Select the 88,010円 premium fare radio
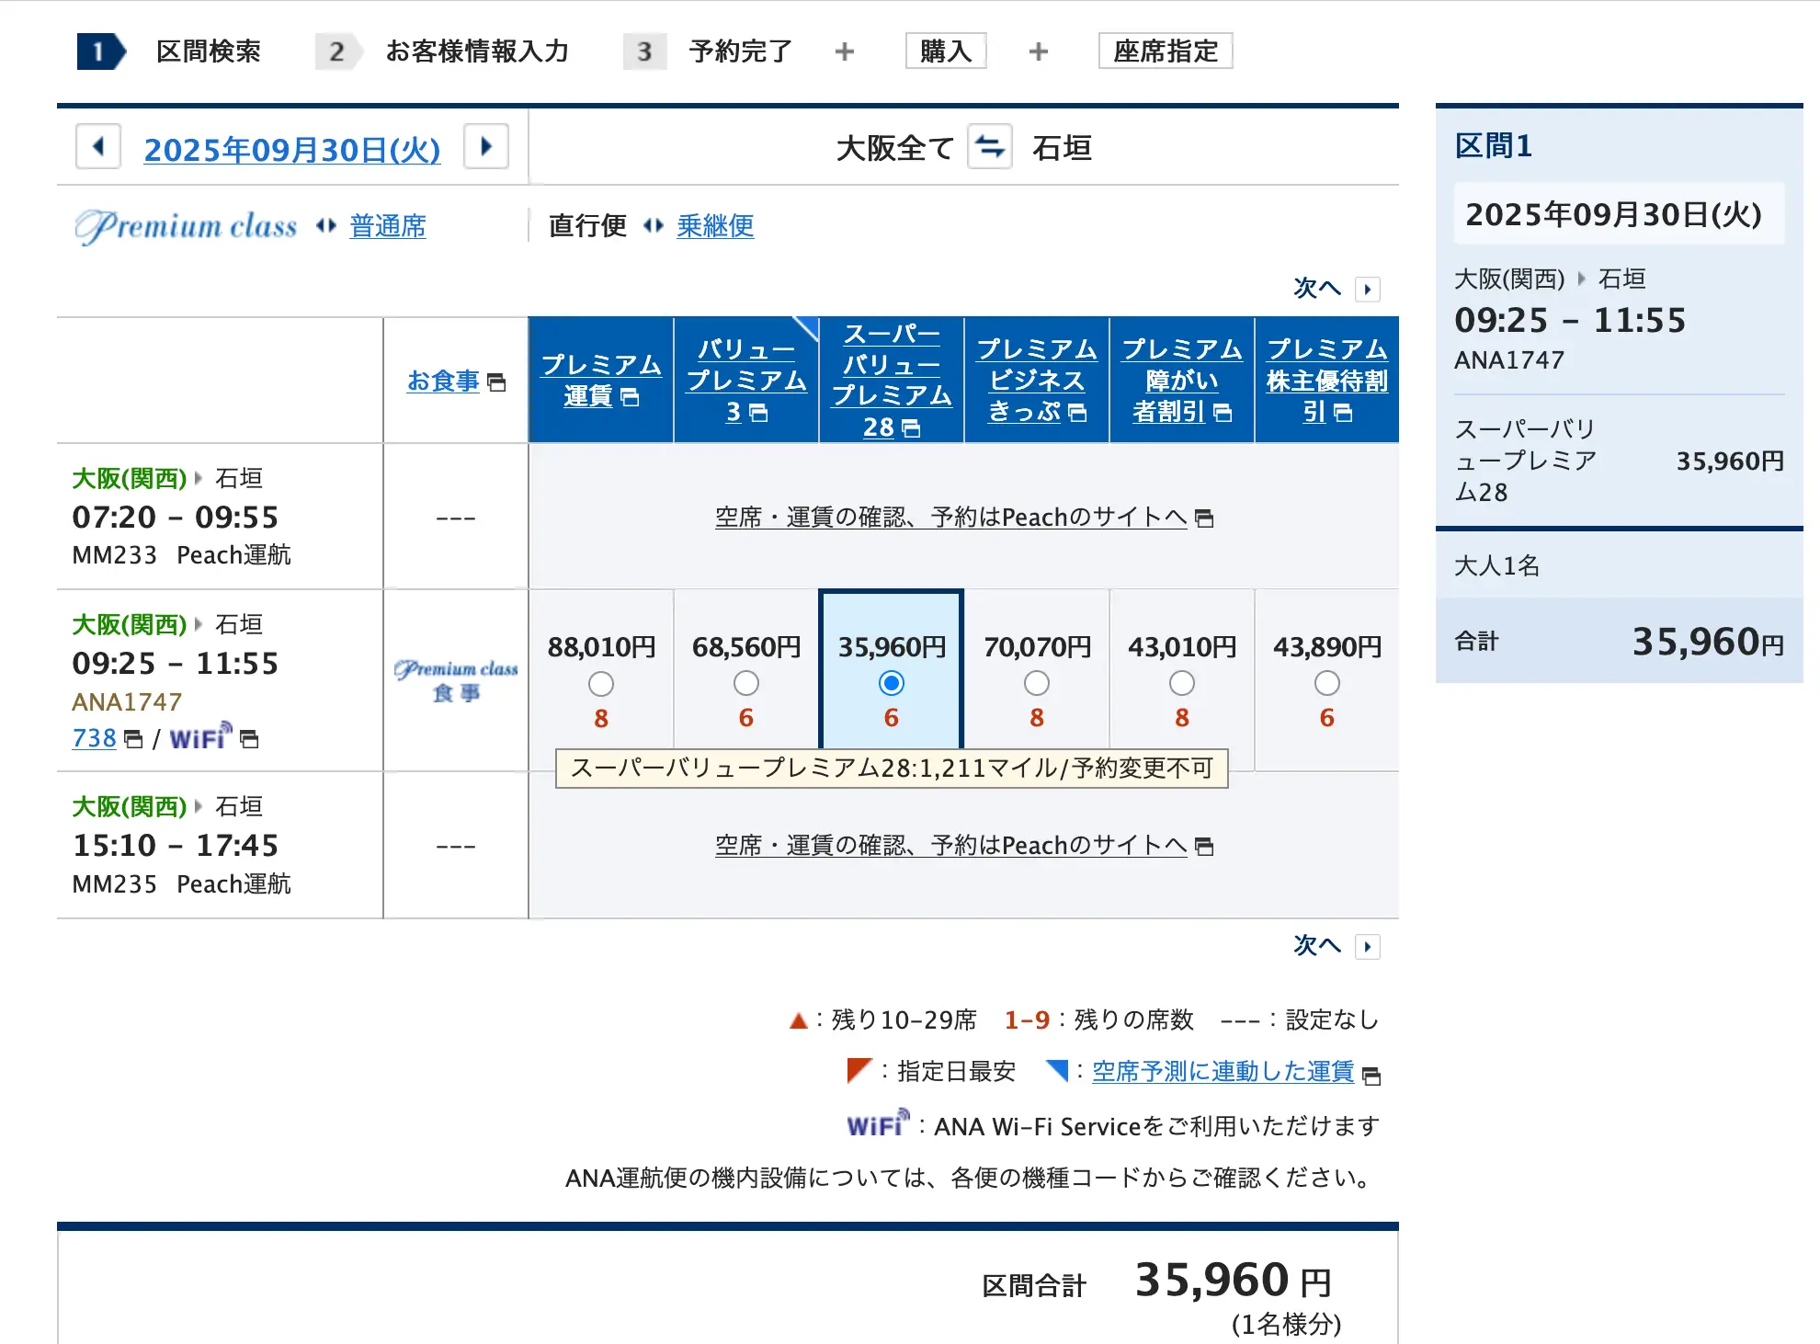Image resolution: width=1820 pixels, height=1344 pixels. point(601,684)
